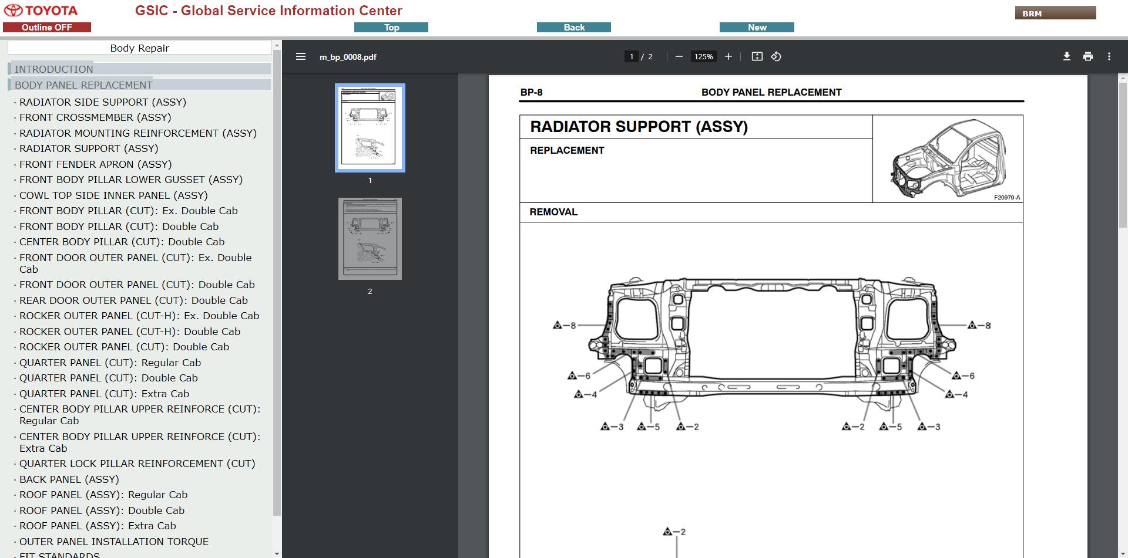Image resolution: width=1128 pixels, height=558 pixels.
Task: Click the New button
Action: [x=757, y=28]
